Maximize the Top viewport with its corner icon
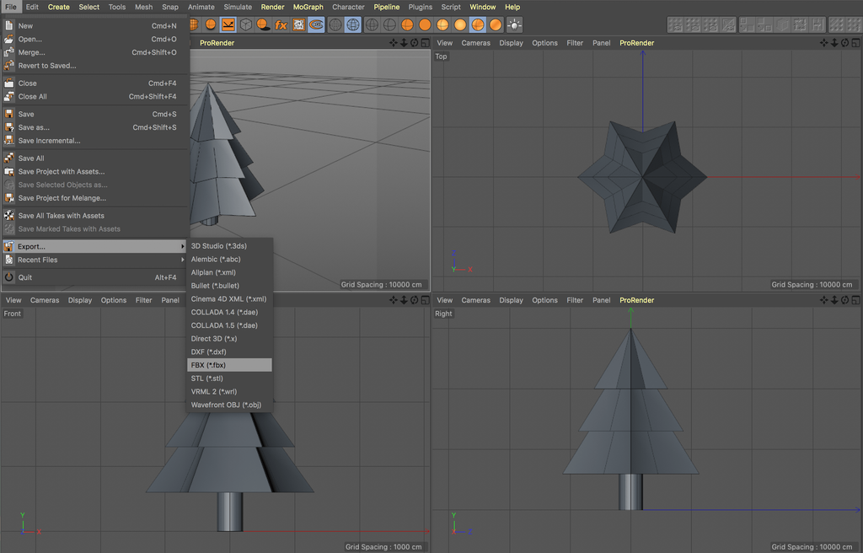This screenshot has width=863, height=553. 856,43
